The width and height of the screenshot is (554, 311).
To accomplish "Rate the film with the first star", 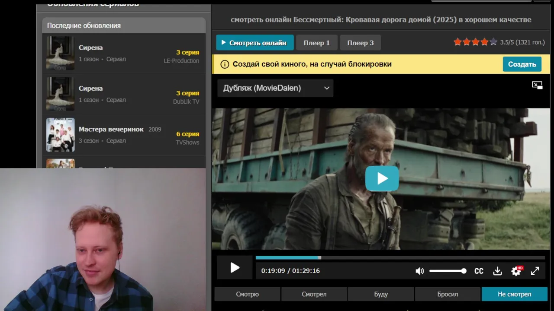I will pos(457,42).
